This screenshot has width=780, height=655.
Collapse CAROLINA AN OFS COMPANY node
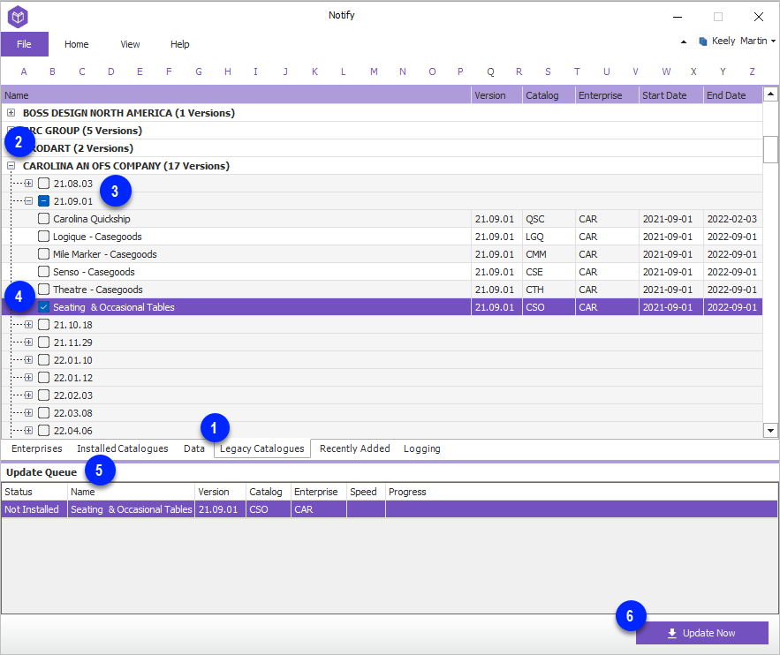coord(11,165)
